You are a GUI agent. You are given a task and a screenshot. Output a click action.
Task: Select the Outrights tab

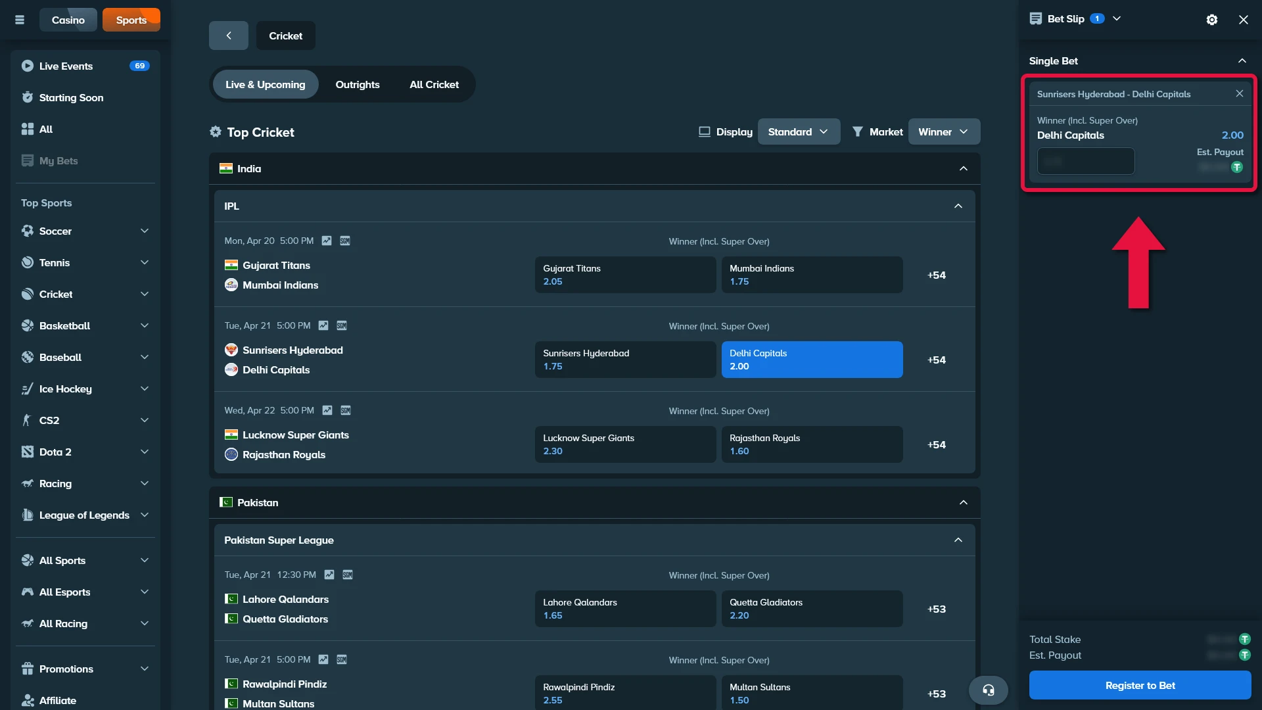pos(358,84)
